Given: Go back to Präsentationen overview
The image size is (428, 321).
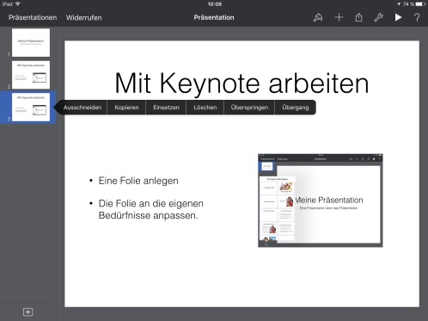Looking at the screenshot, I should pos(33,17).
